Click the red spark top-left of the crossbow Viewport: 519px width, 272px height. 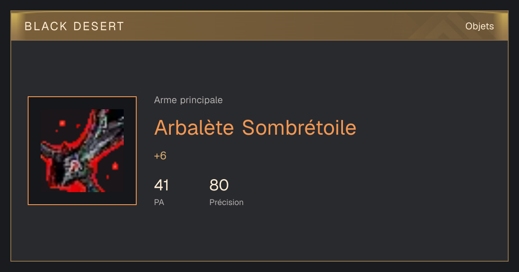[x=62, y=123]
